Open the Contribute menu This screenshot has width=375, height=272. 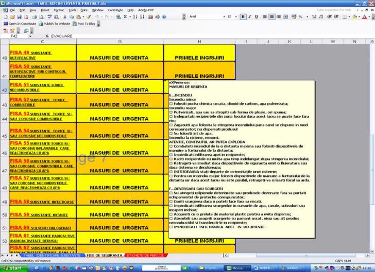point(115,10)
